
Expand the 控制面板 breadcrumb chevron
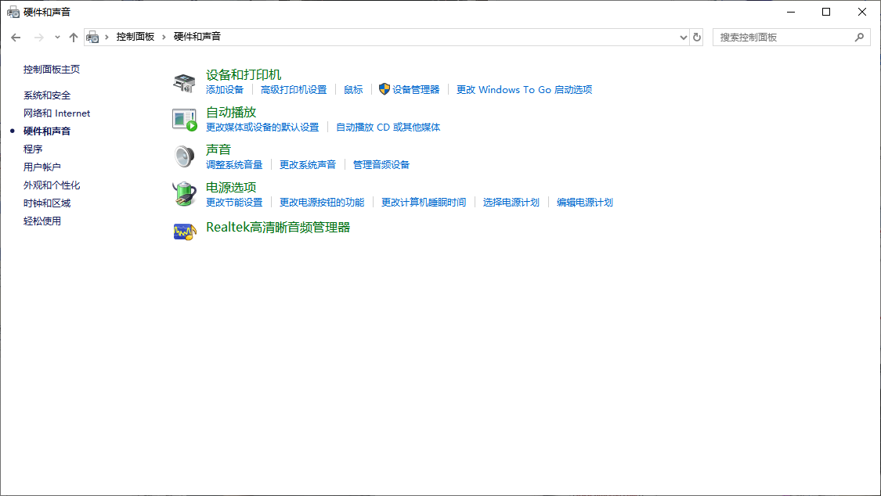point(164,37)
